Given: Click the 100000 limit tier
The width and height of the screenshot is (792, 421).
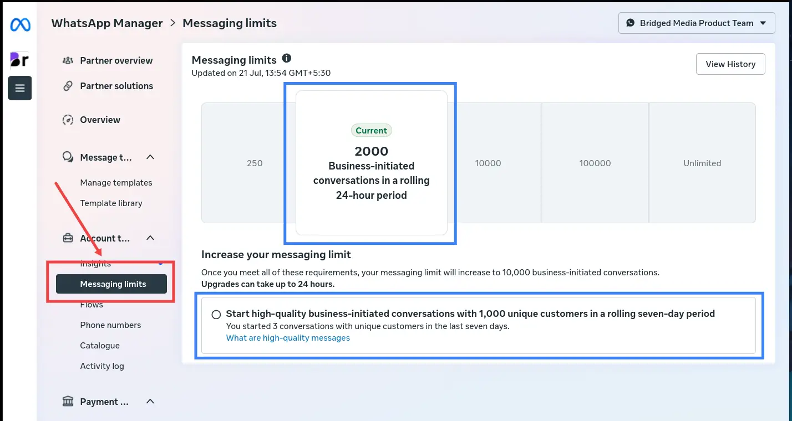Looking at the screenshot, I should click(595, 163).
